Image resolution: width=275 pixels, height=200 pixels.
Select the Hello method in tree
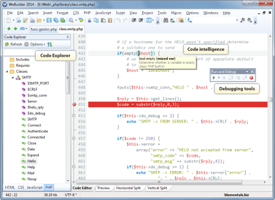pyautogui.click(x=29, y=161)
